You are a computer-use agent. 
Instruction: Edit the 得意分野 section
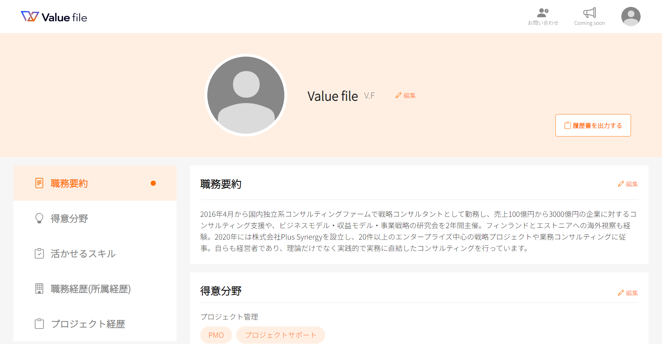coord(628,293)
